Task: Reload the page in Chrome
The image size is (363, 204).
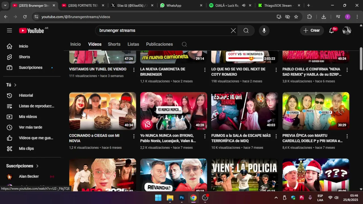Action: (25, 17)
